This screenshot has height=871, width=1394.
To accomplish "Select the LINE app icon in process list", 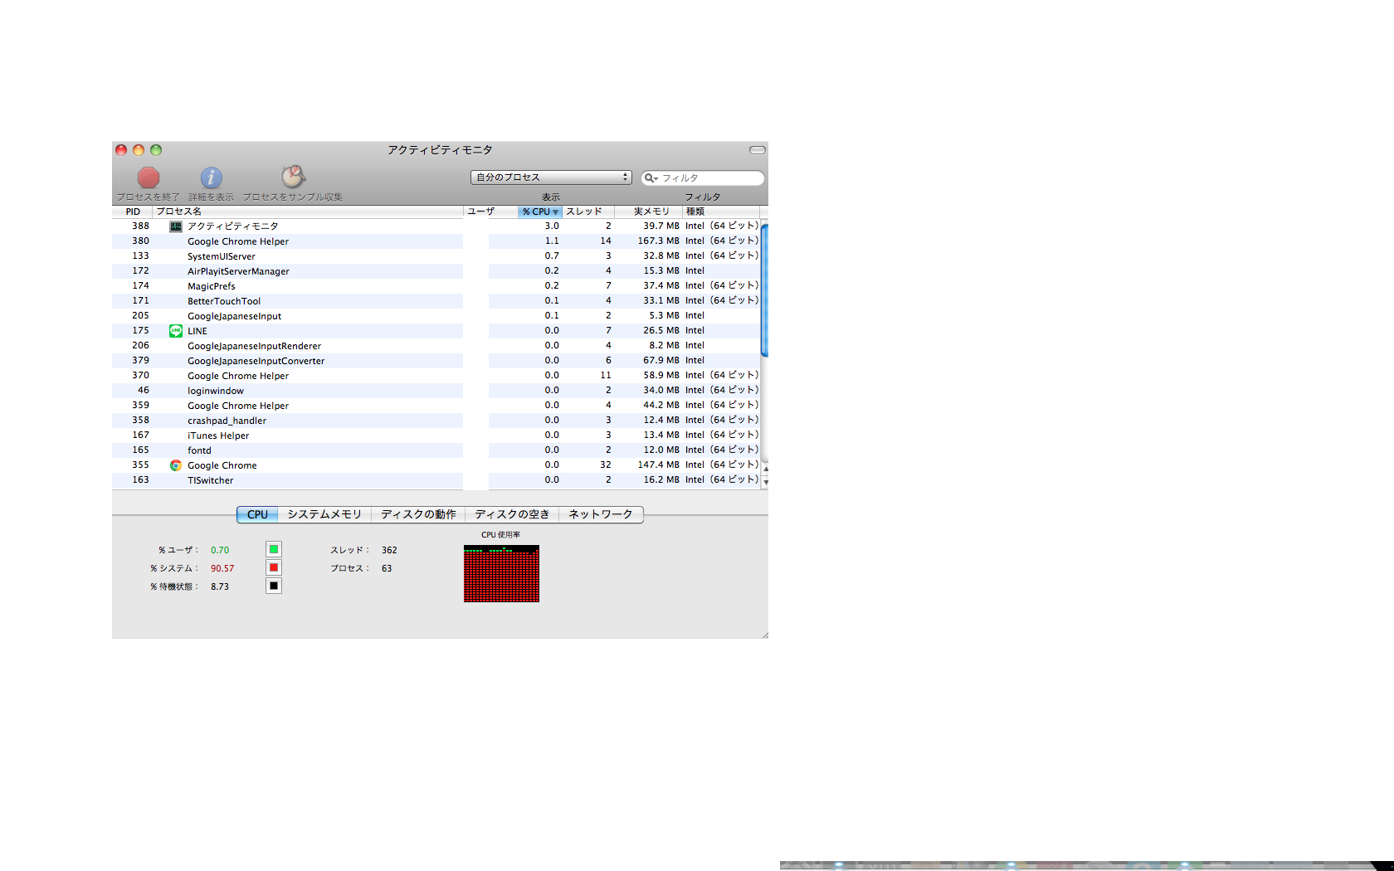I will click(x=176, y=331).
